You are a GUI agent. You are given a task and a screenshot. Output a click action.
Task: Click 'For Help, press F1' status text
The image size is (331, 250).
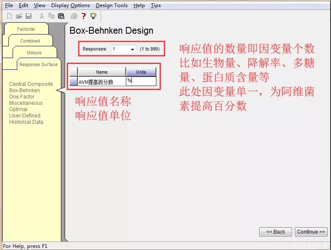click(x=25, y=246)
